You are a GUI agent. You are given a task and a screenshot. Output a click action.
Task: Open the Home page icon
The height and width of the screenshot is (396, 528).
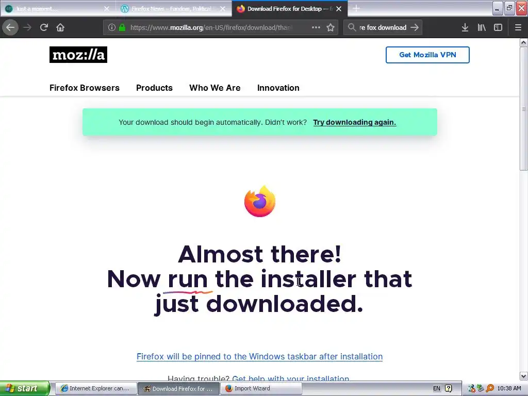coord(60,27)
